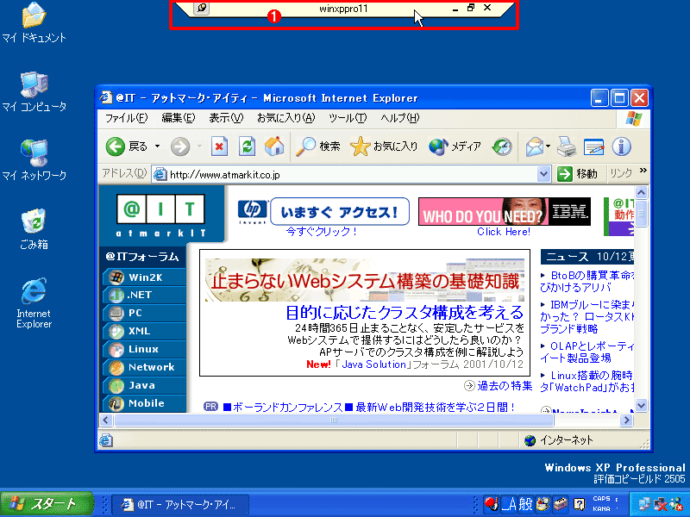Click the network connection tray icon

click(x=644, y=504)
